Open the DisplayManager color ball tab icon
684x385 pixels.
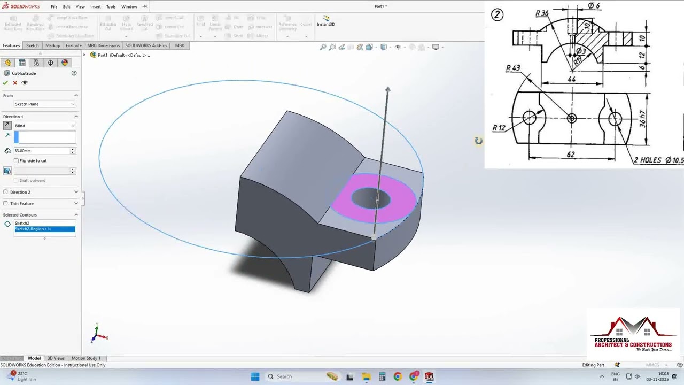click(x=65, y=63)
